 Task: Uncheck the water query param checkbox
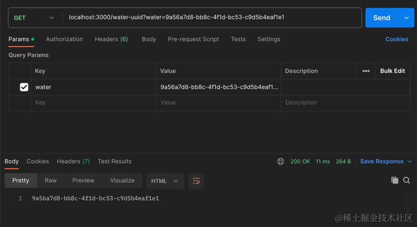pyautogui.click(x=24, y=87)
